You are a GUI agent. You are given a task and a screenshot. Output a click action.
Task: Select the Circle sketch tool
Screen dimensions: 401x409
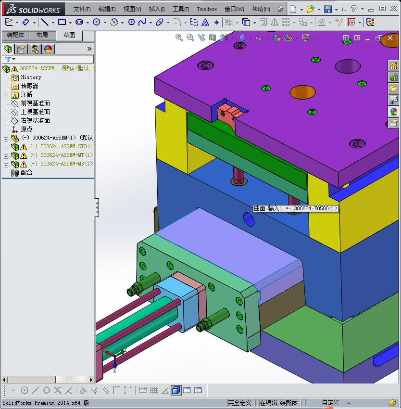[x=97, y=22]
